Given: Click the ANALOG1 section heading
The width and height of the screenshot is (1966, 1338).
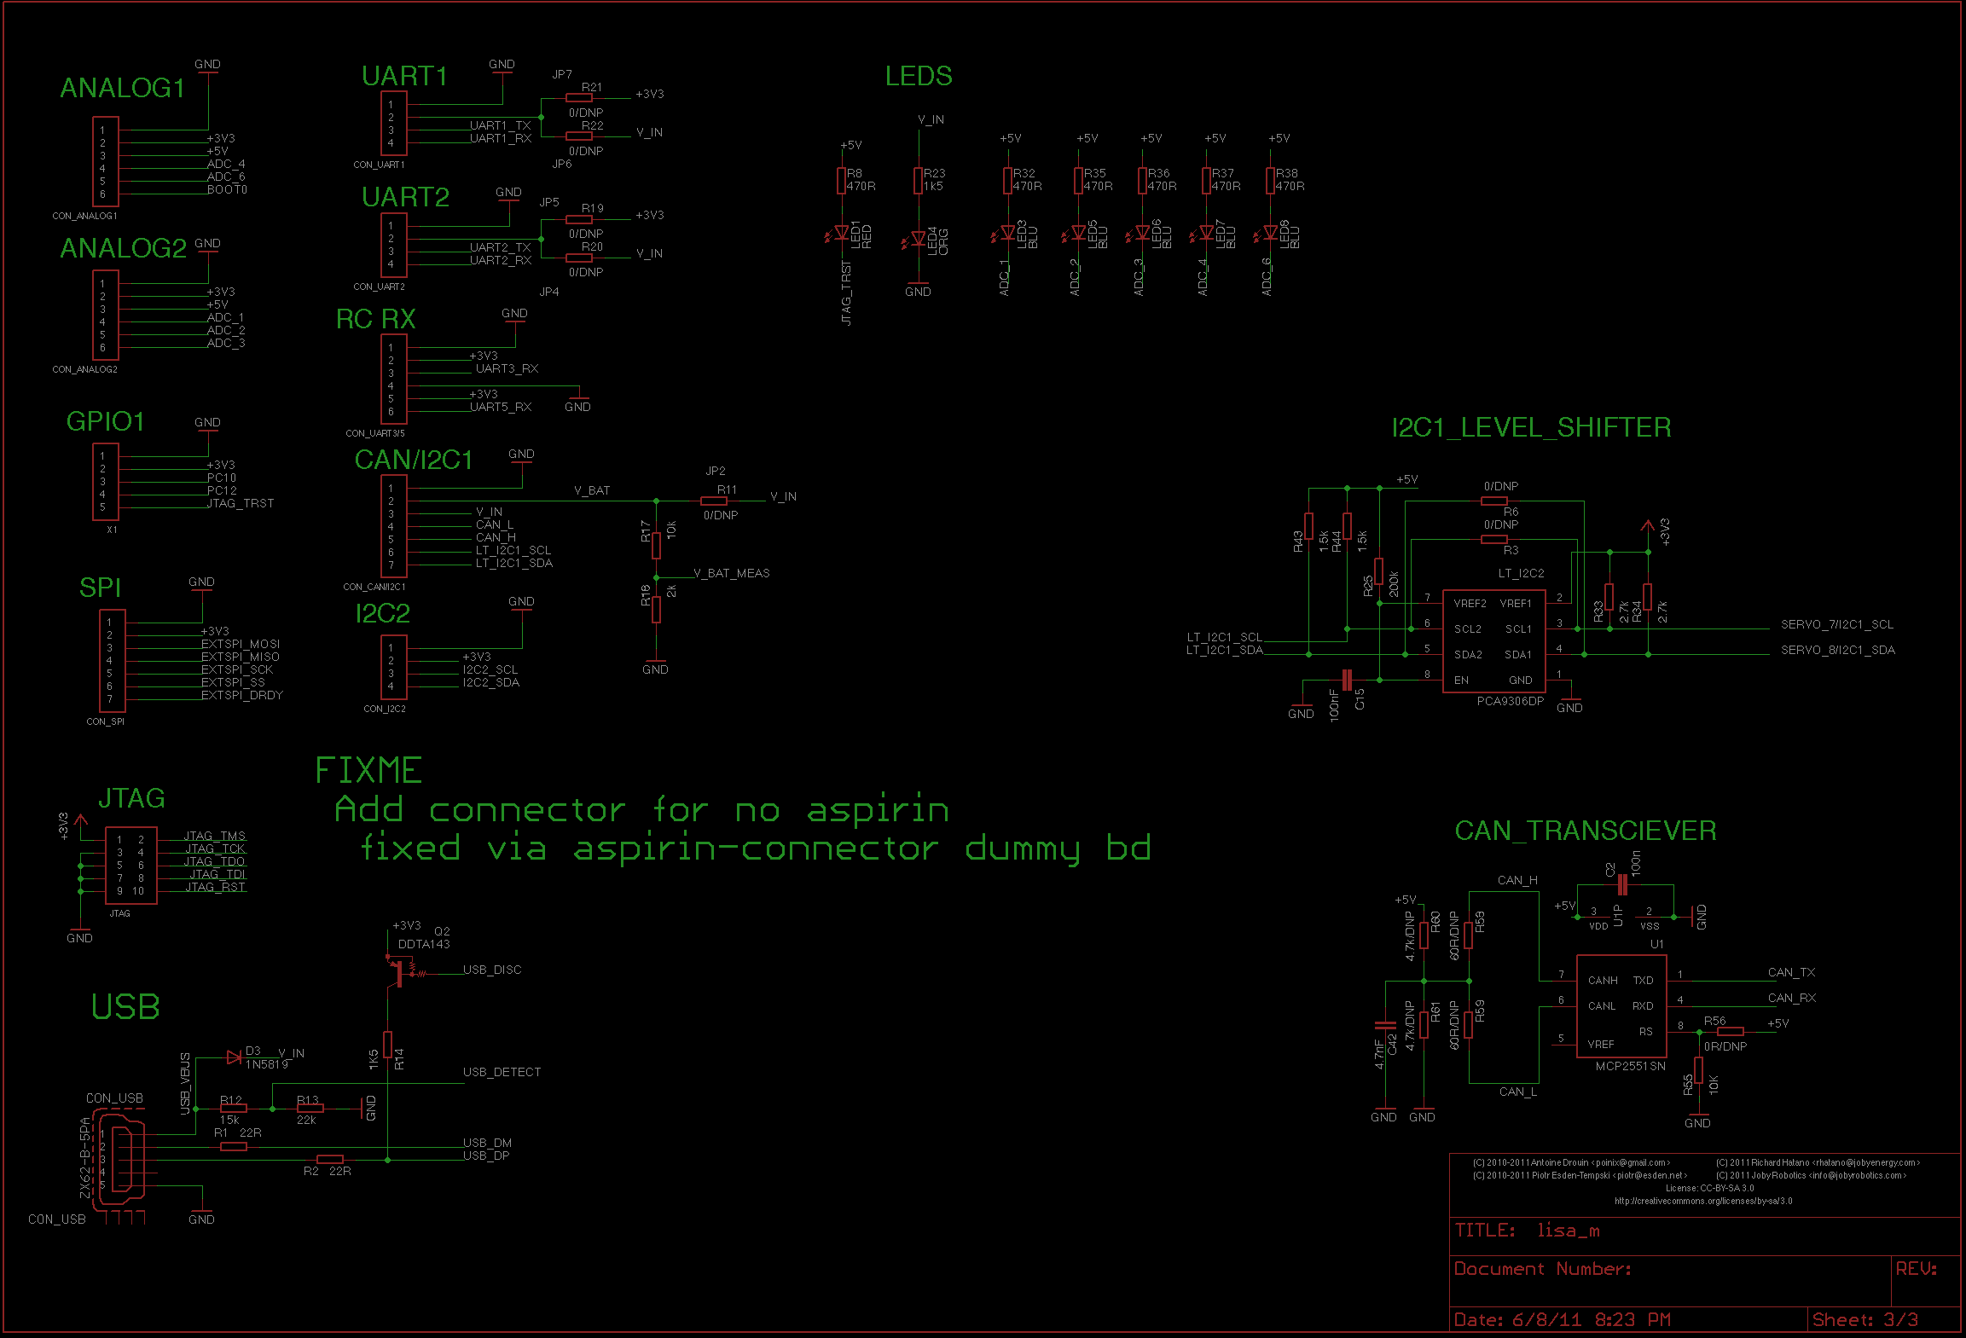Looking at the screenshot, I should (123, 89).
